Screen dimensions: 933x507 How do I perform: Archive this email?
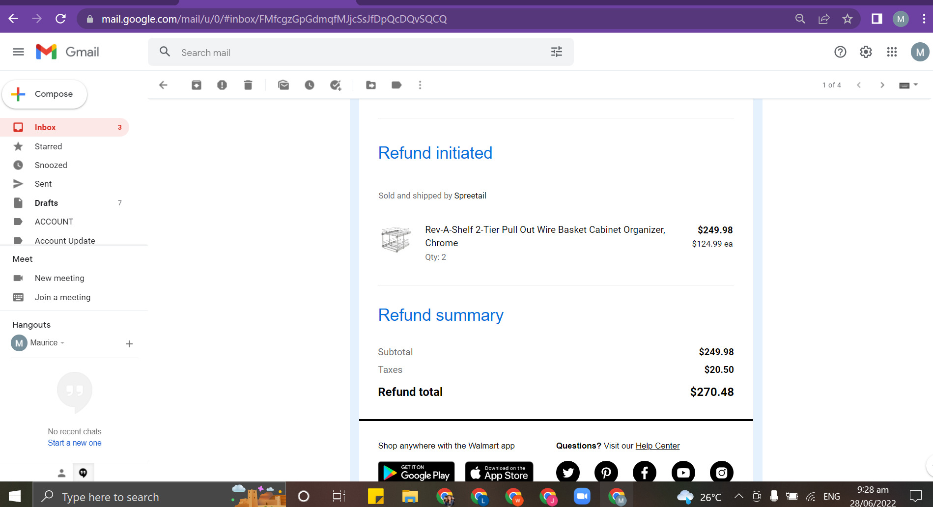coord(197,85)
